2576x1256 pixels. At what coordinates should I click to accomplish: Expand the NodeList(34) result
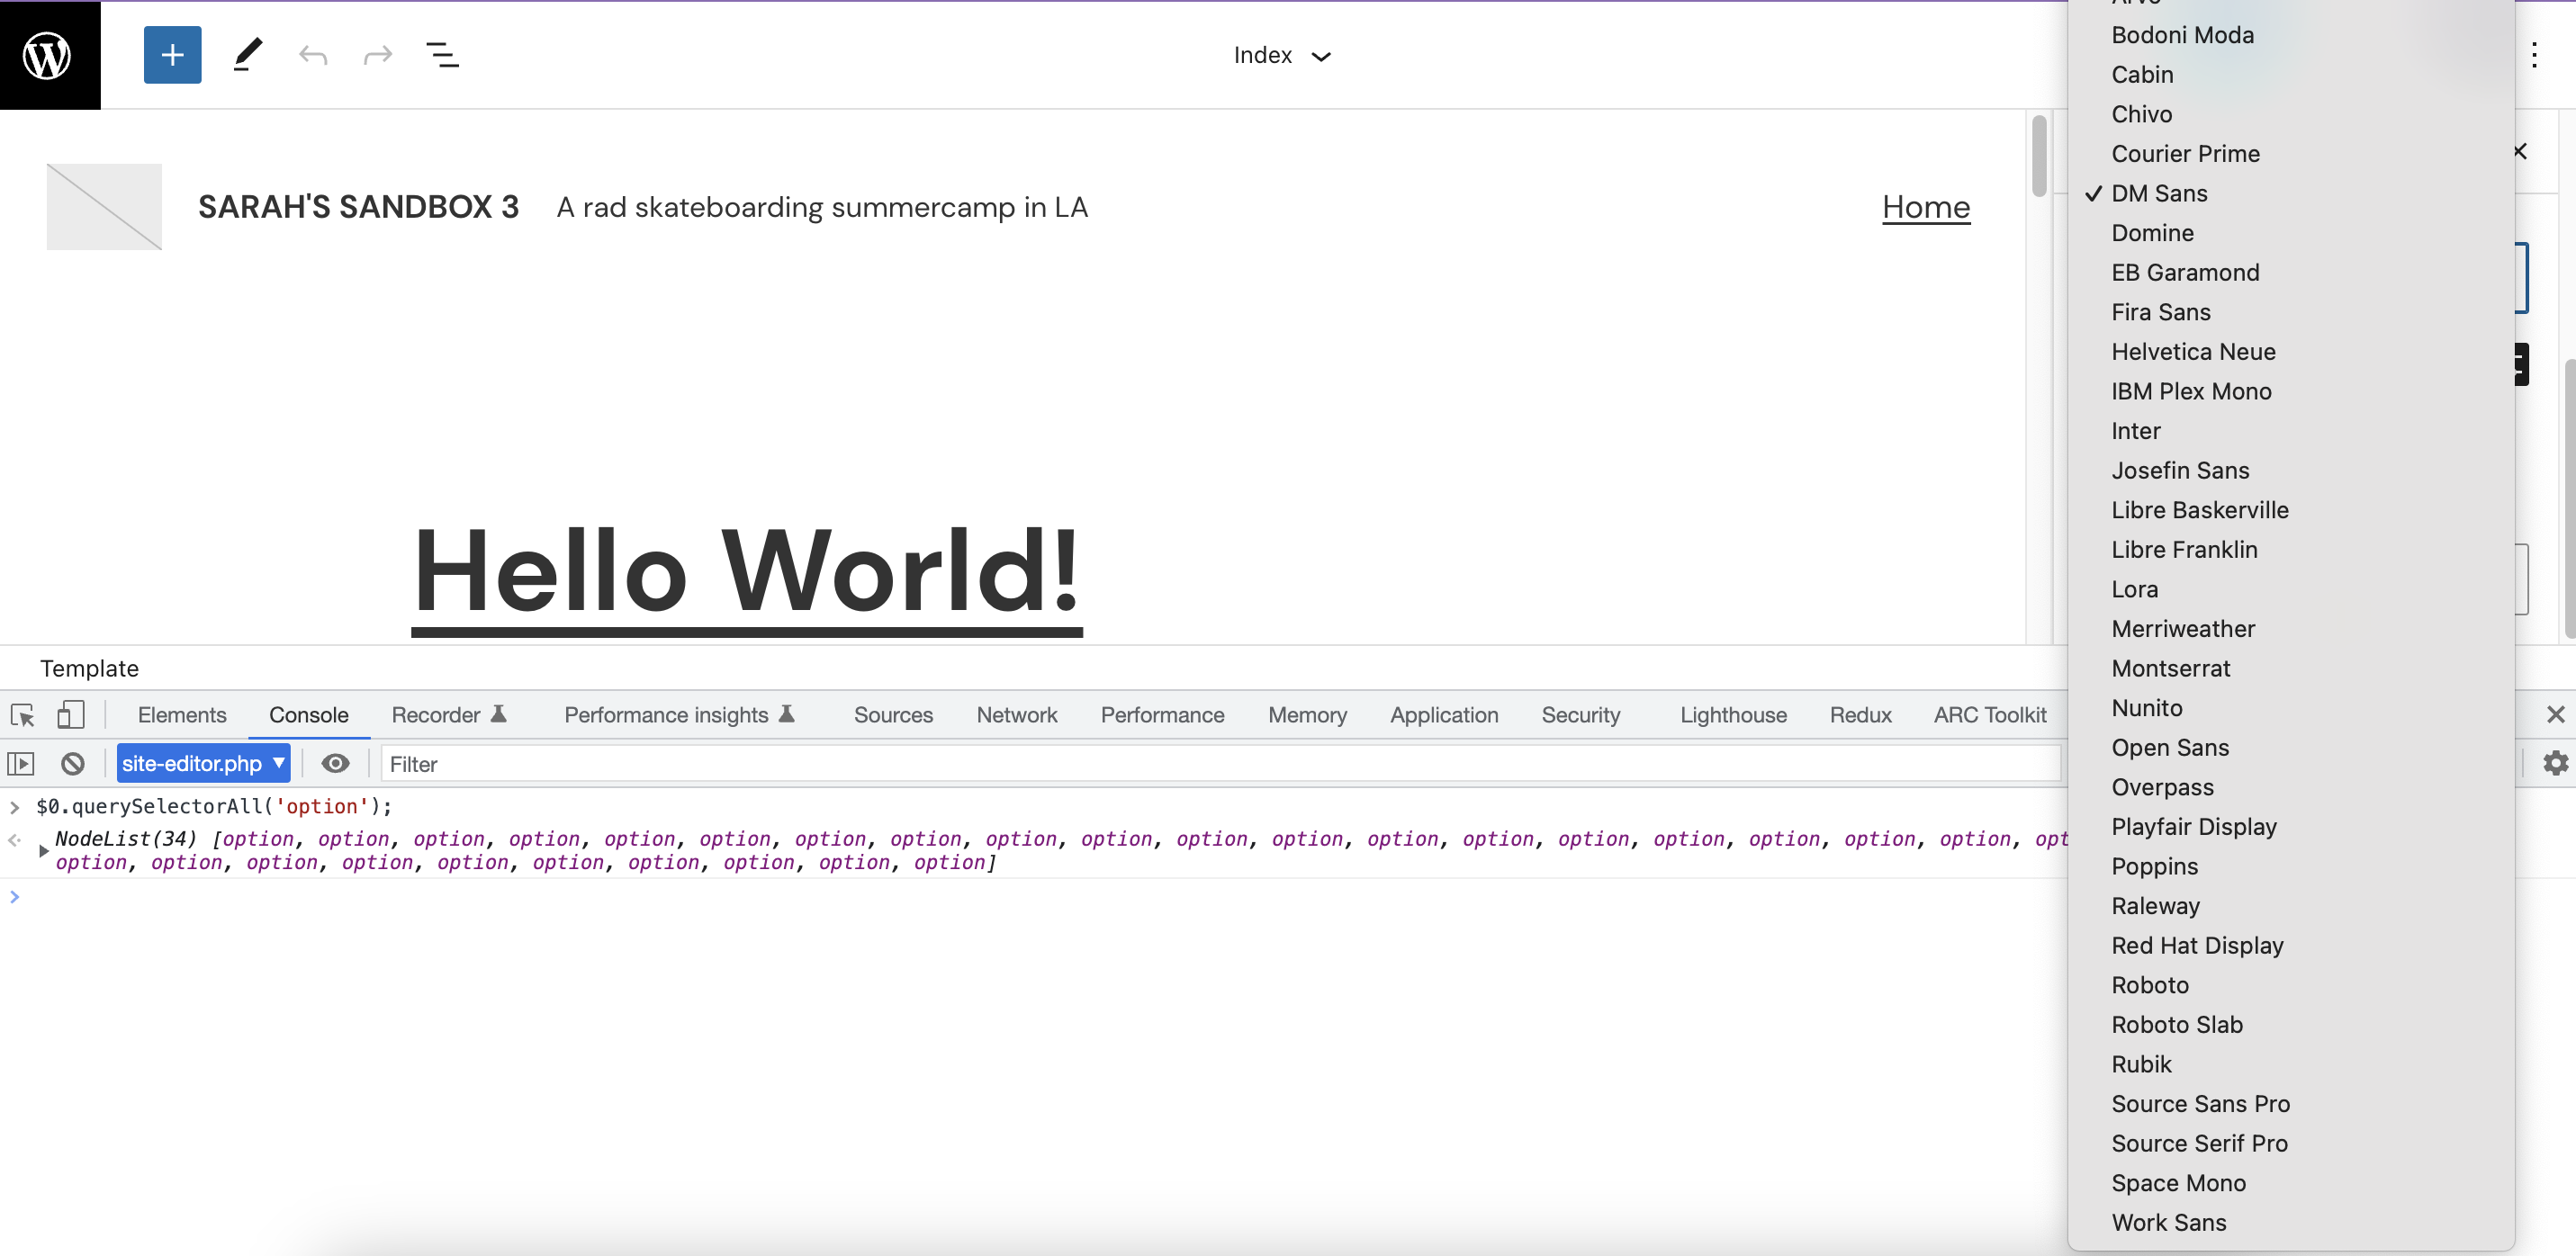pyautogui.click(x=43, y=850)
